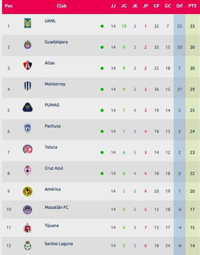Select the PTS column header
Viewport: 200px width, 255px height.
pyautogui.click(x=192, y=6)
